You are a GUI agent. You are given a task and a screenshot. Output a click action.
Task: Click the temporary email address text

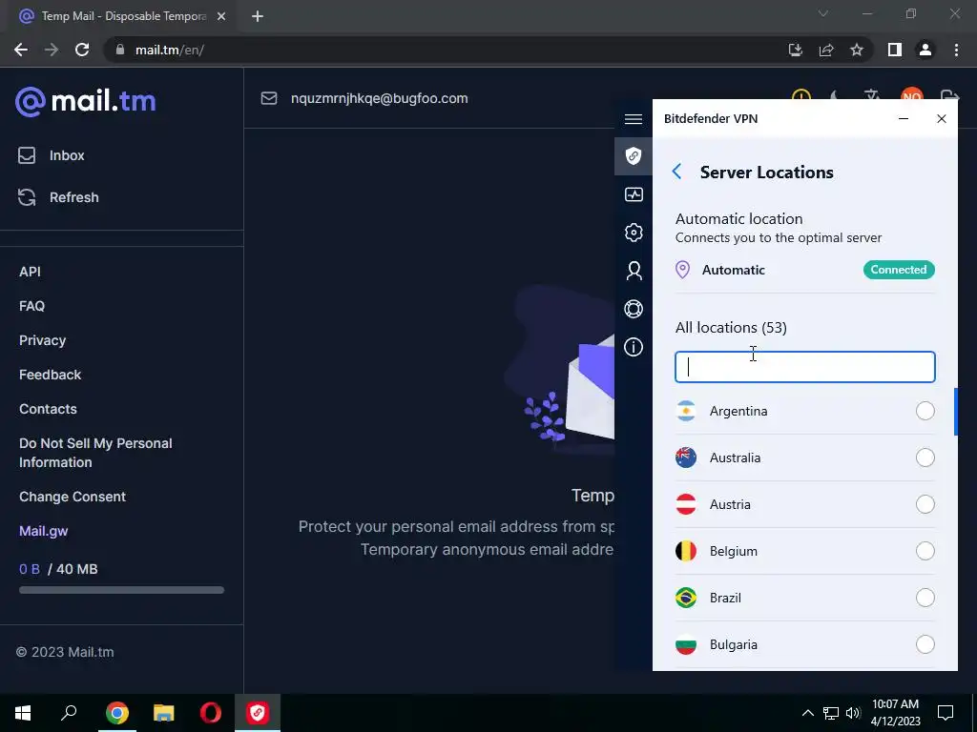[379, 98]
